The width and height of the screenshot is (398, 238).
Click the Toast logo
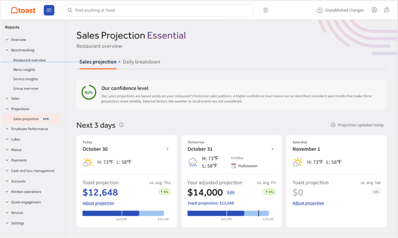[23, 10]
